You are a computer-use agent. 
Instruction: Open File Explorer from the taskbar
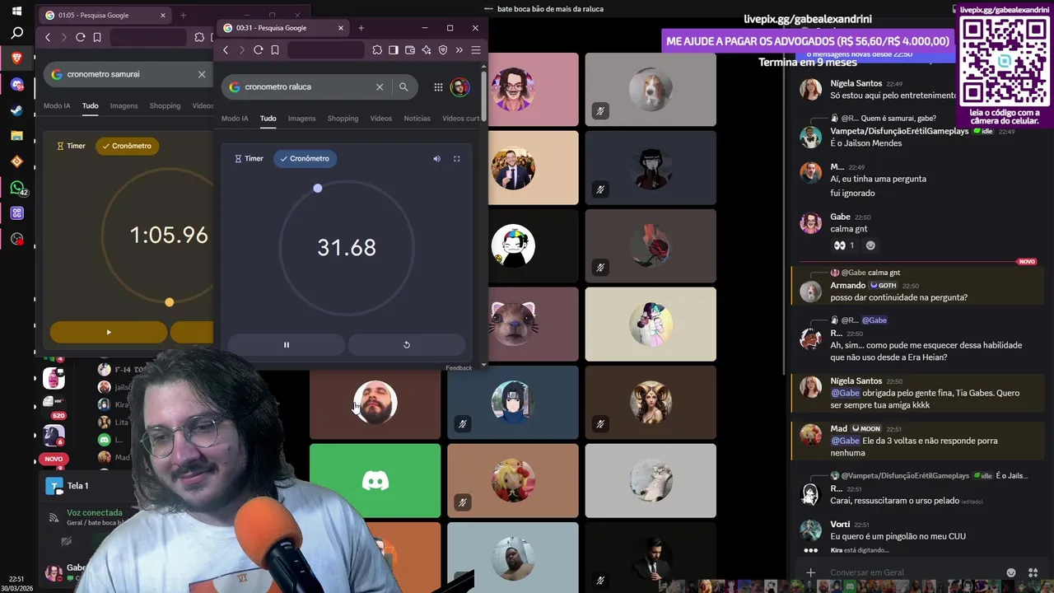(x=16, y=136)
